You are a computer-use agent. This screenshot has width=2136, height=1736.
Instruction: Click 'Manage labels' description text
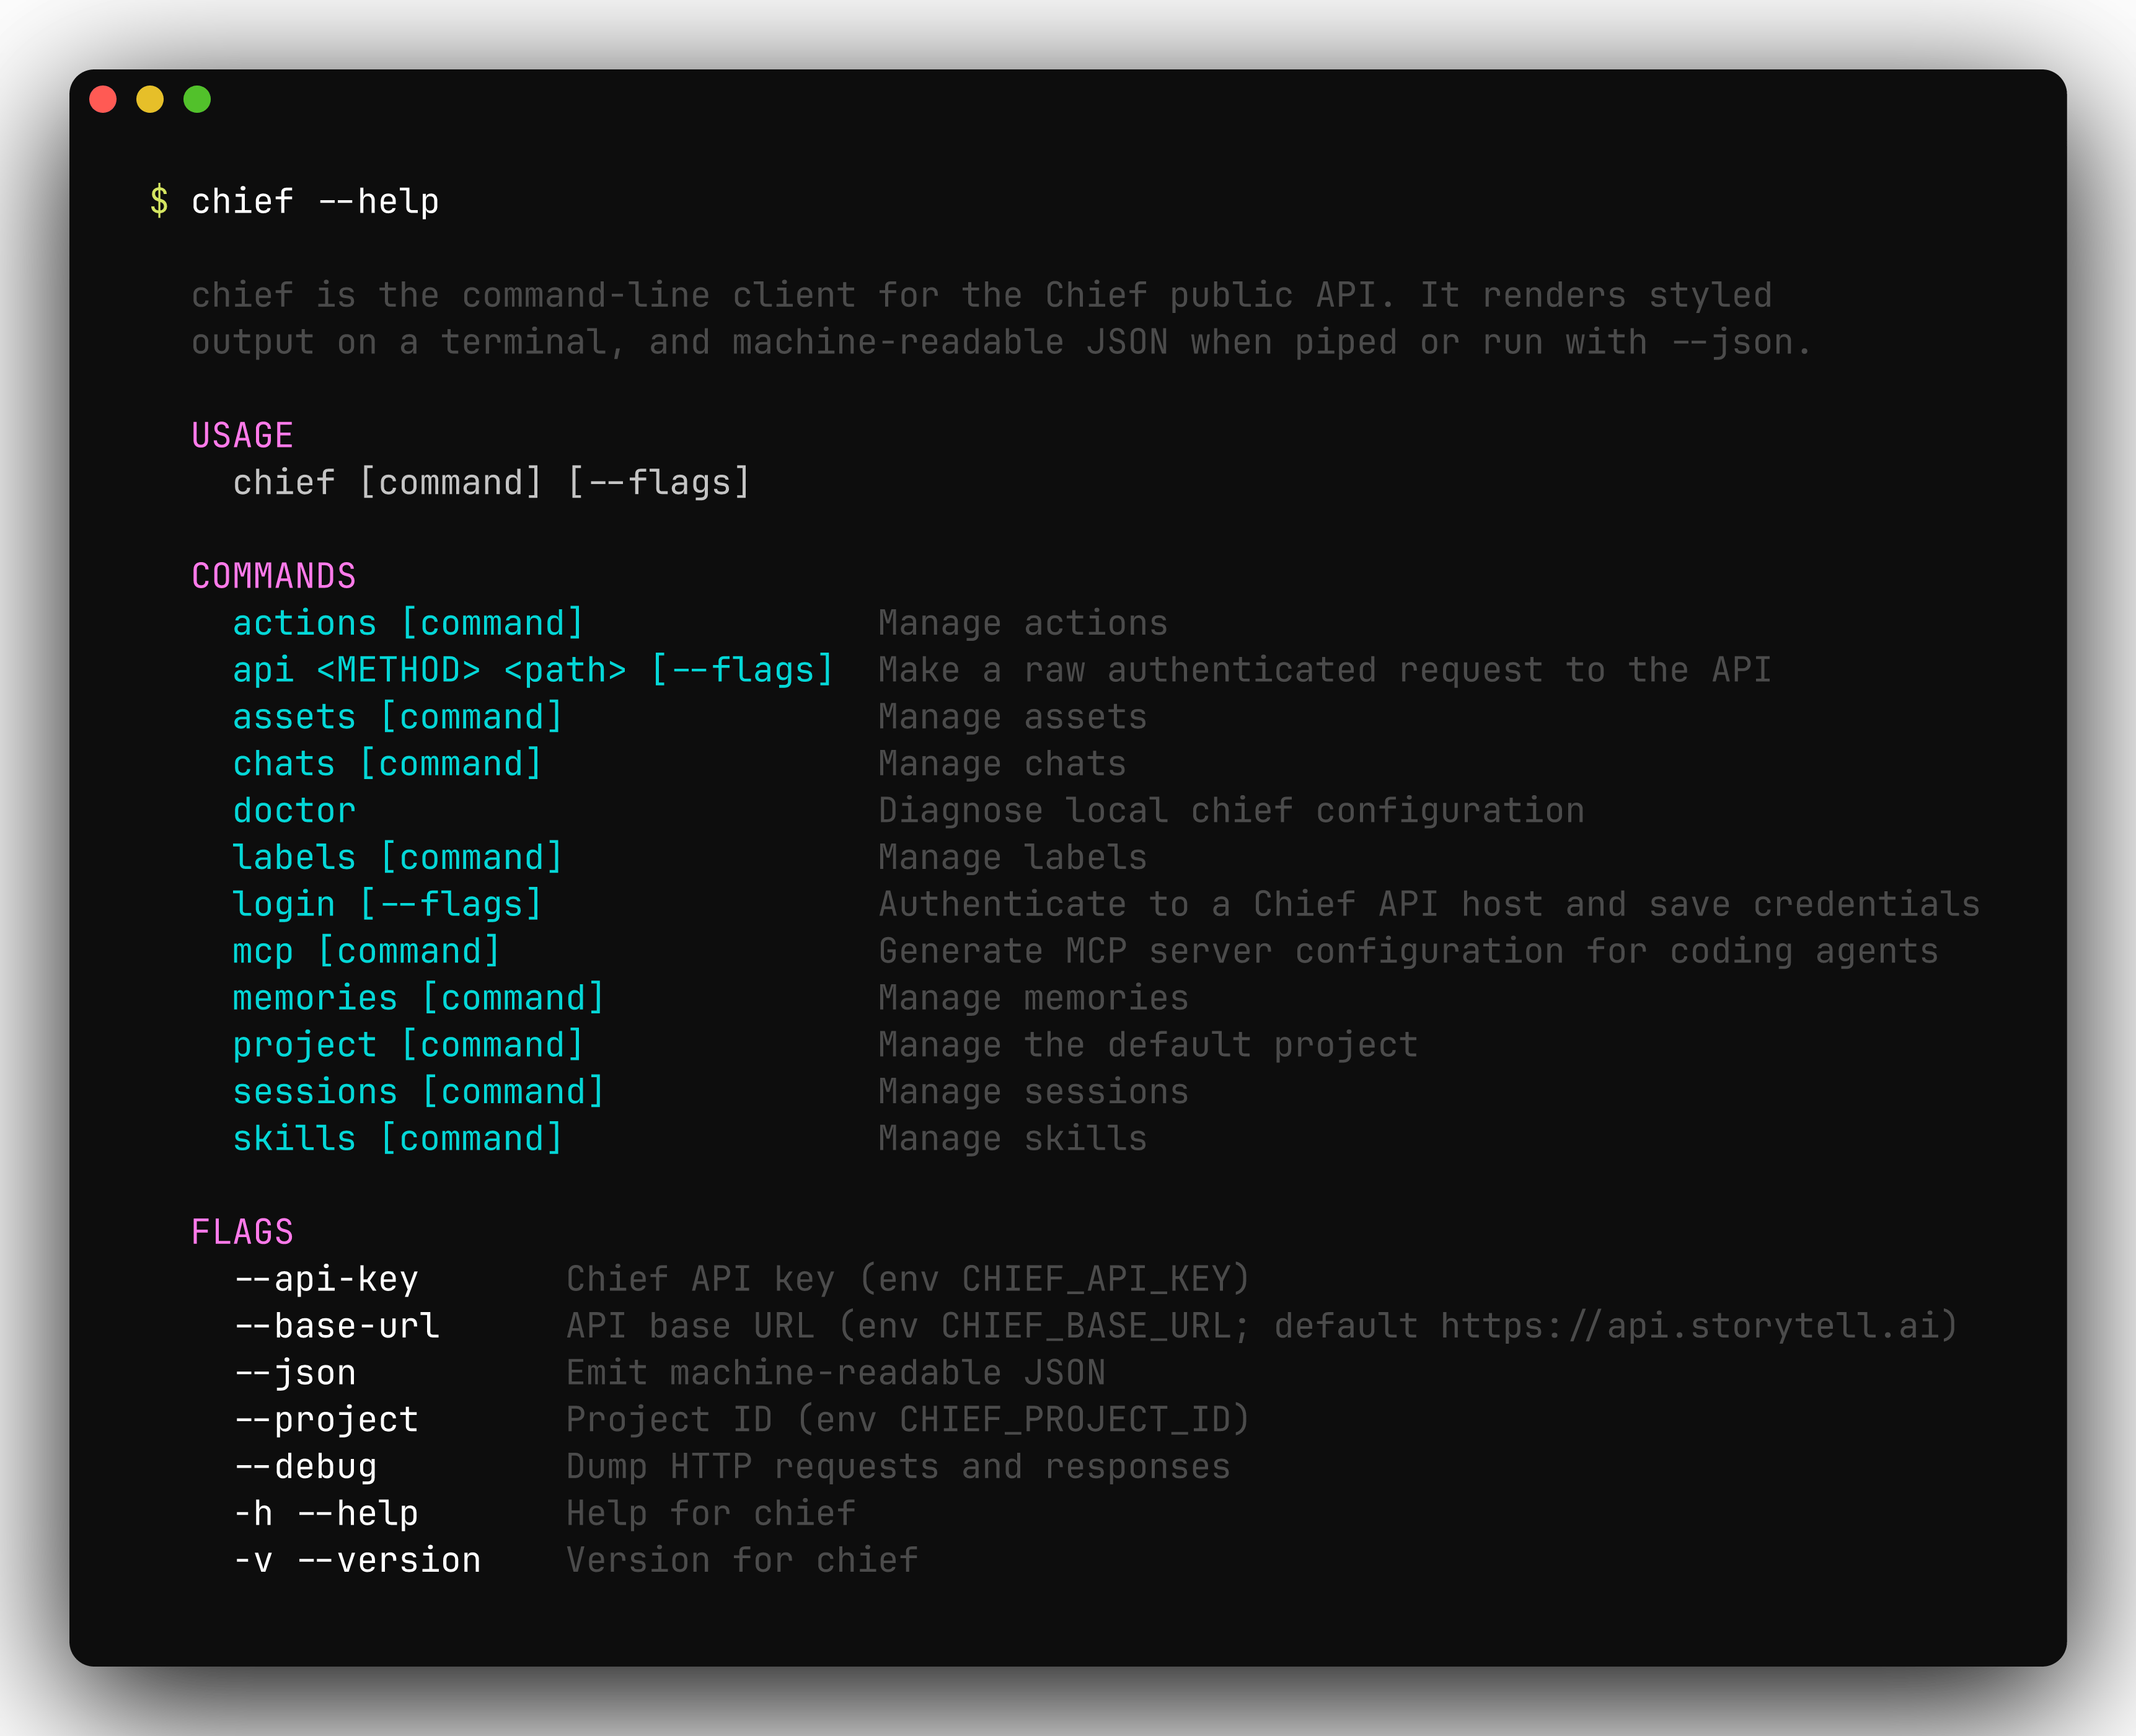point(1013,857)
